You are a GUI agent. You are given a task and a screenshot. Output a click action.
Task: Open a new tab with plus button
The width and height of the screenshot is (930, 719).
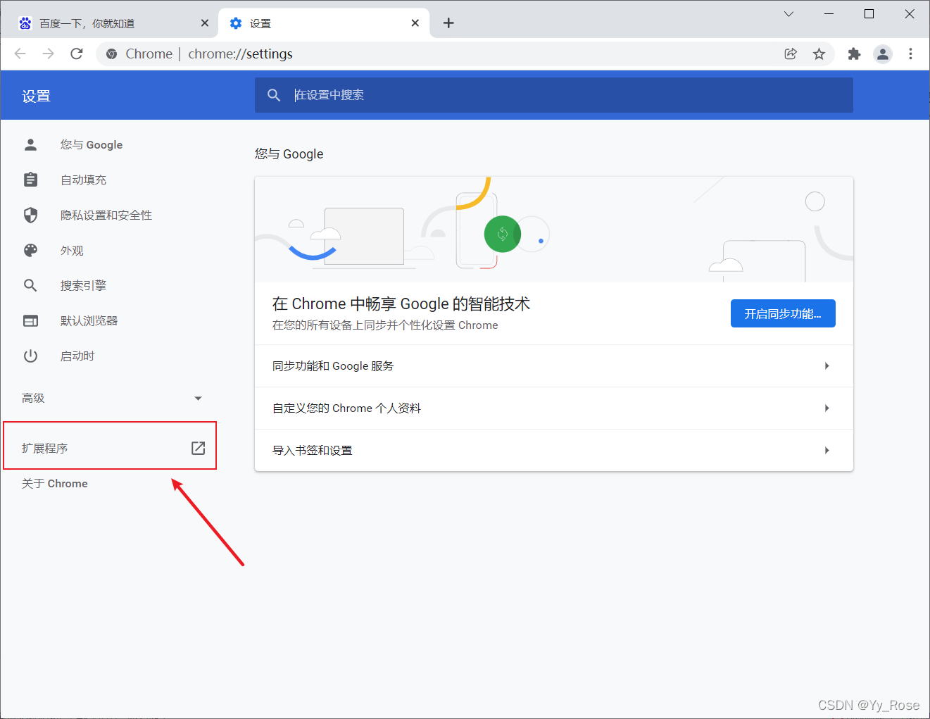pos(448,23)
